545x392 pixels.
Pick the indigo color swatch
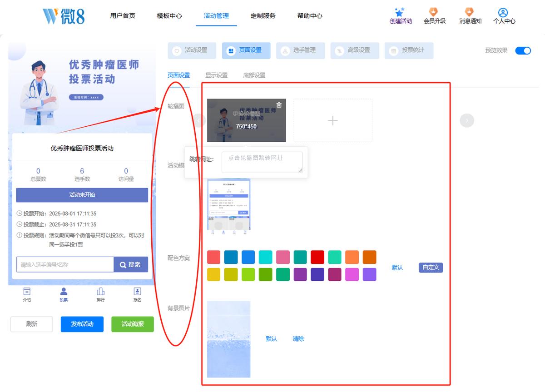(x=317, y=274)
